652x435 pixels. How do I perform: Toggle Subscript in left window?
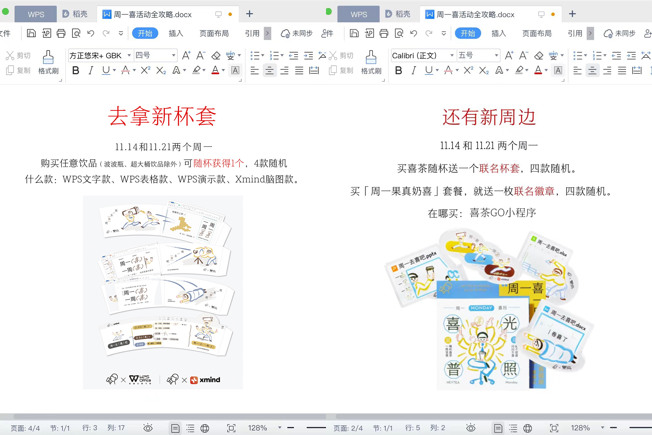pyautogui.click(x=161, y=70)
